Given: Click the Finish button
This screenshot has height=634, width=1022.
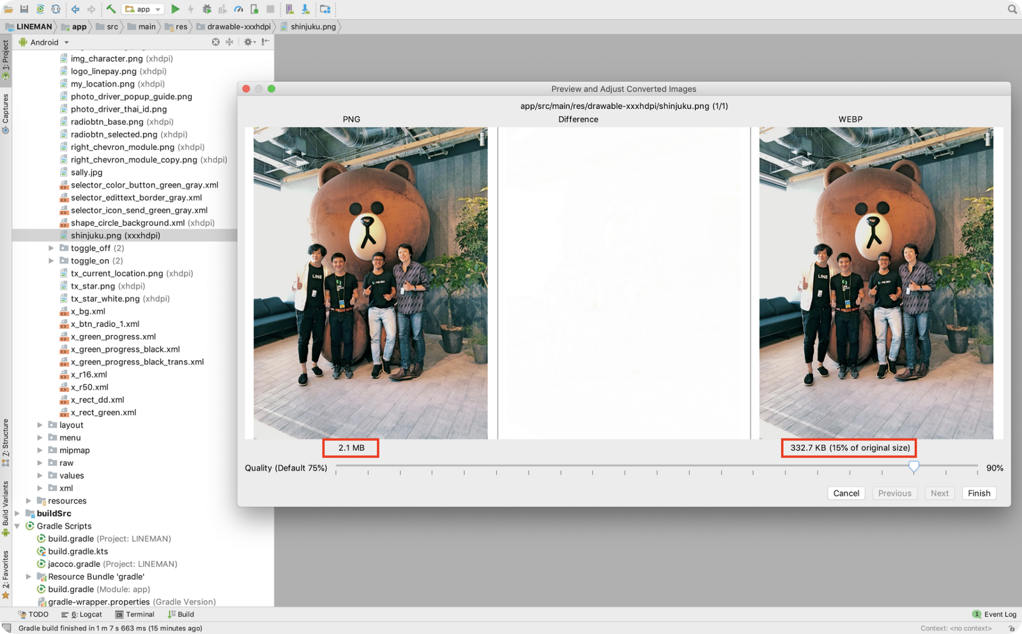Looking at the screenshot, I should [979, 493].
